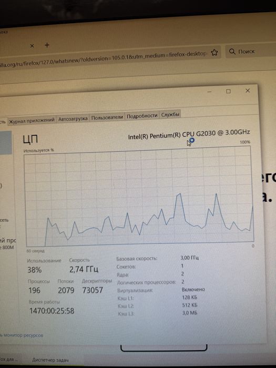This screenshot has width=276, height=368.
Task: Click the L1 cache value 128 КБ
Action: click(x=189, y=298)
